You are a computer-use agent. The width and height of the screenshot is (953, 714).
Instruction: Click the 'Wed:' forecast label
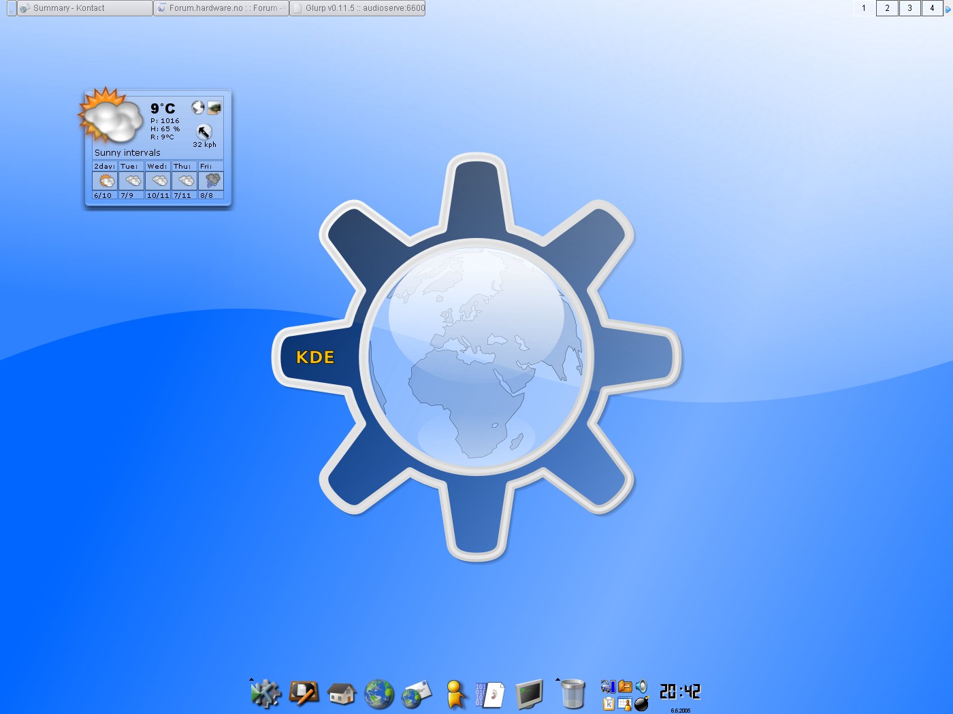point(157,167)
